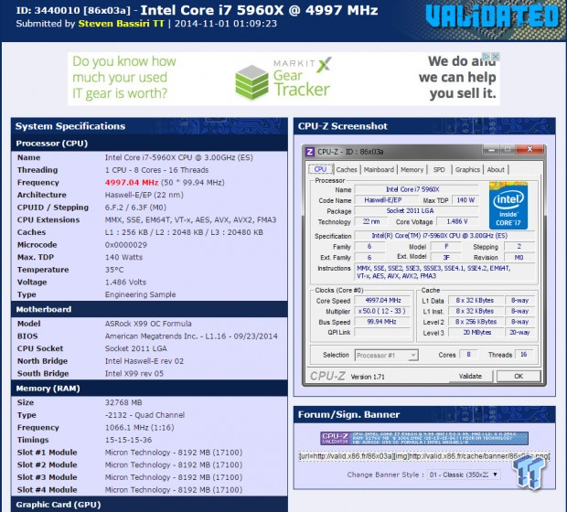Open the Change Banner Style dropdown
Viewport: 567px width, 512px height.
tap(464, 475)
